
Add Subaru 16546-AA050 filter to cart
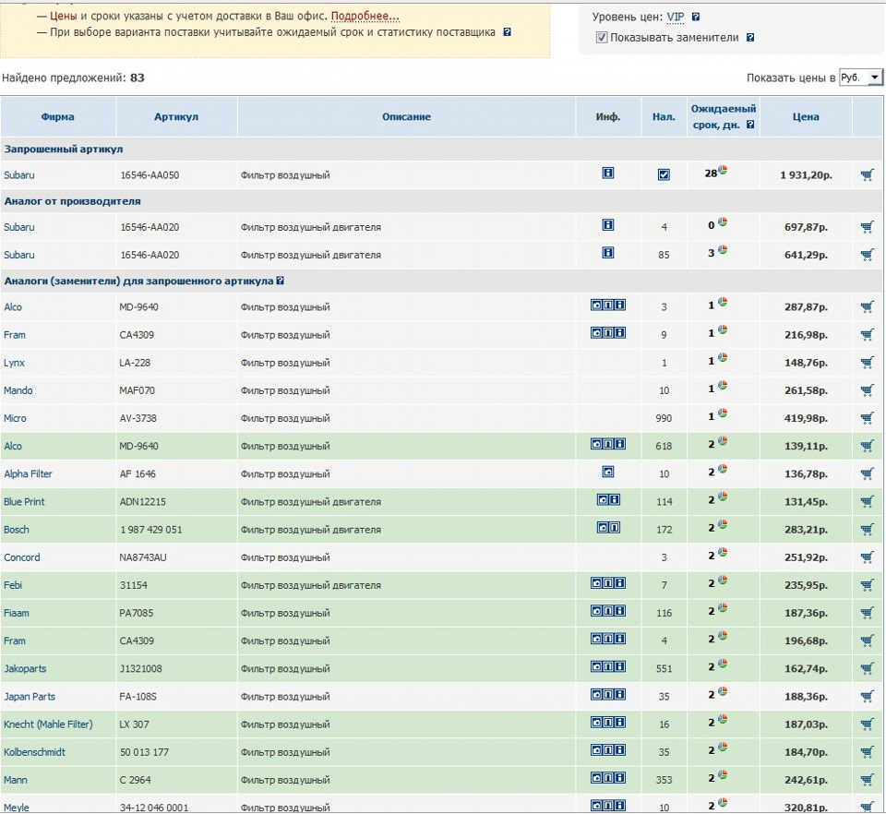click(867, 174)
